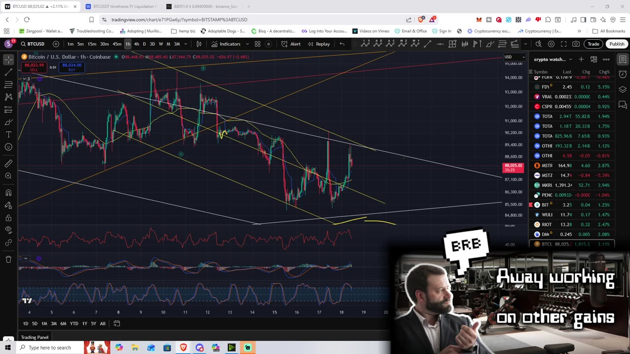Open chart settings hexagon icon
630x354 pixels.
click(551, 44)
